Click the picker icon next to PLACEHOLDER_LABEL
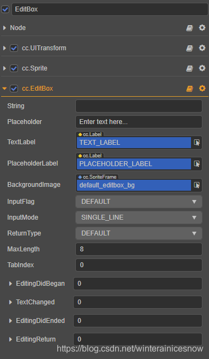Viewport: 209px width, 359px height. [x=196, y=164]
